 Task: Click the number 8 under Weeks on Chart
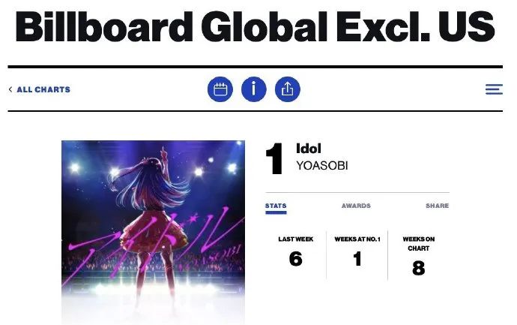click(418, 267)
